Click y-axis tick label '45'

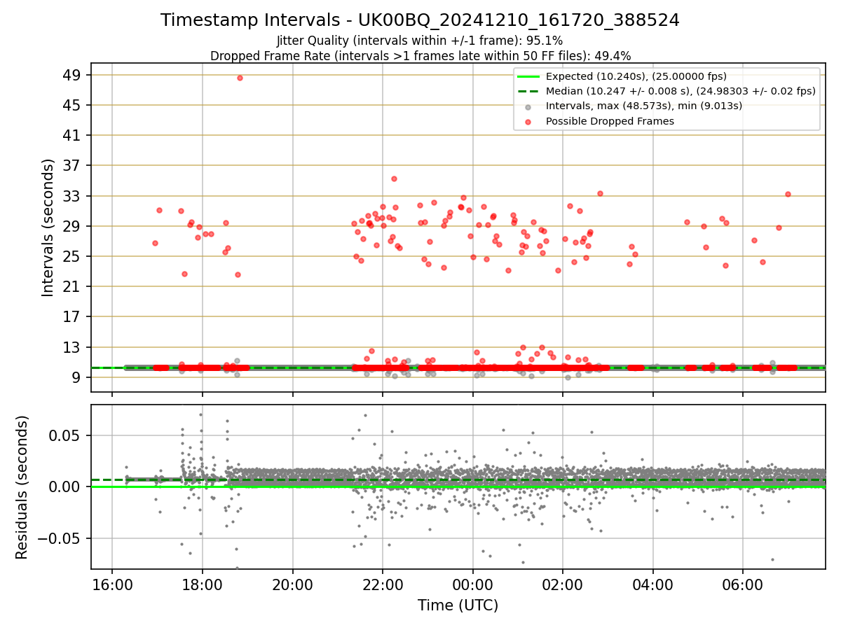(73, 105)
